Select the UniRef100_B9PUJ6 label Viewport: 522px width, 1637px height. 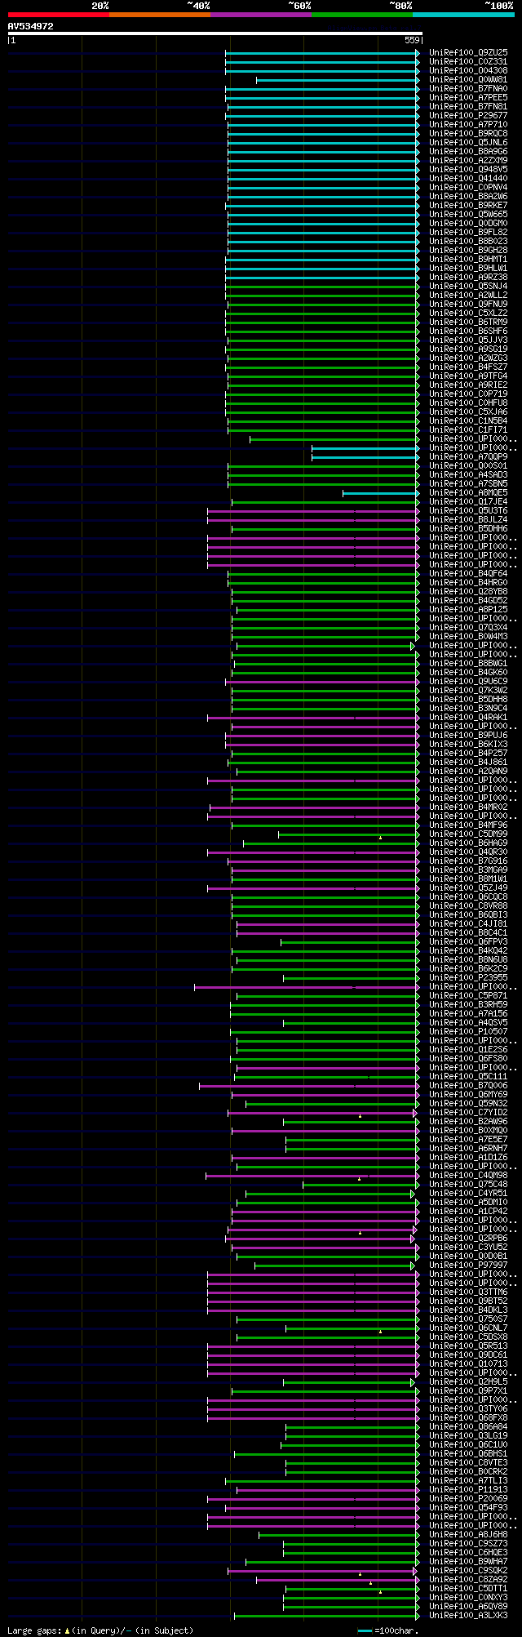coord(468,735)
